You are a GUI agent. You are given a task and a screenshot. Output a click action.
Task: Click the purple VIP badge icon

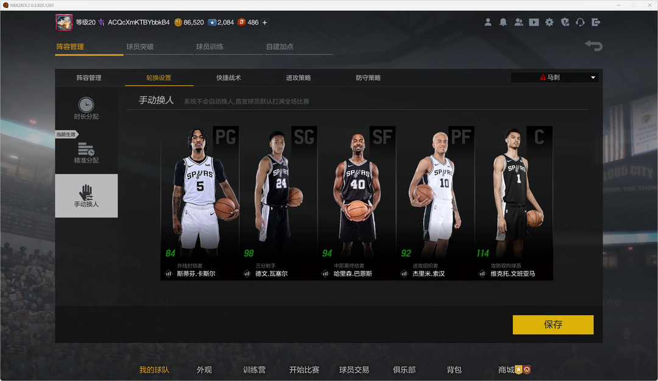[101, 23]
